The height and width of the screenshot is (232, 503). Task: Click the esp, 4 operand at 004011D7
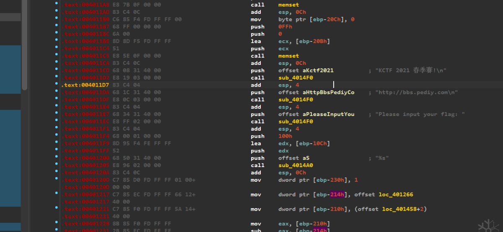(289, 85)
